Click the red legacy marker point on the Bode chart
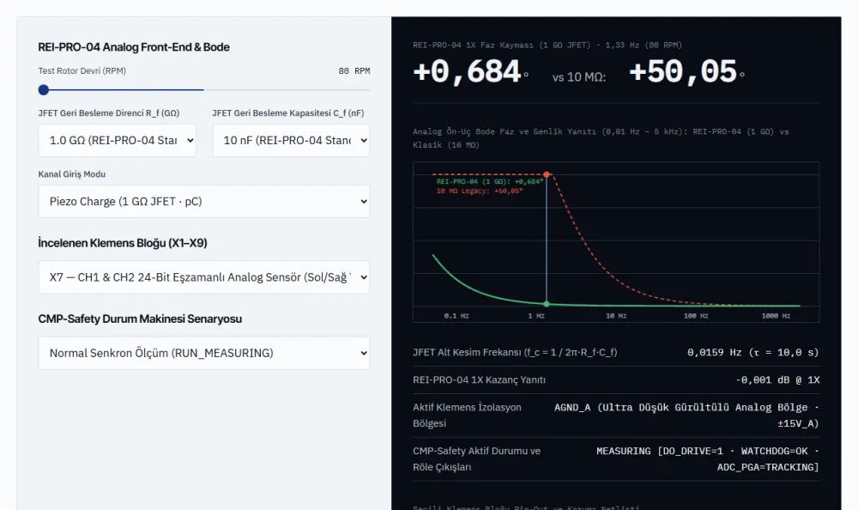This screenshot has width=858, height=510. click(x=547, y=174)
